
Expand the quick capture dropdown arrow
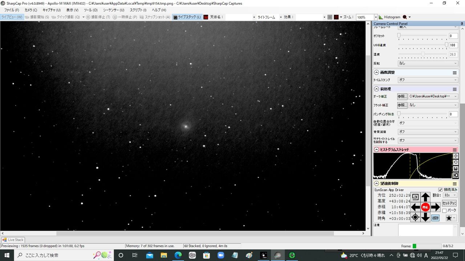[83, 17]
